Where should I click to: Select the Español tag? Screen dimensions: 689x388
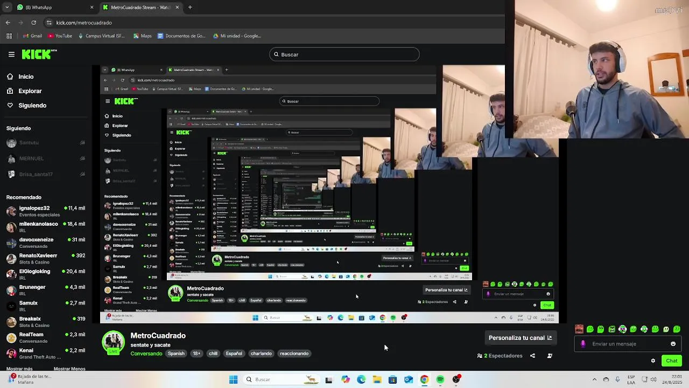234,354
